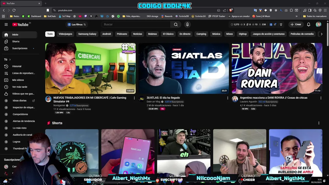Screen dimensions: 329x185
Task: Expand the Tú section
Action: pos(7,59)
